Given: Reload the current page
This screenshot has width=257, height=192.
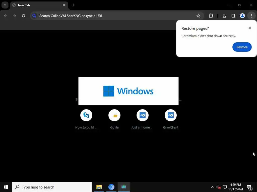Looking at the screenshot, I should tap(24, 16).
